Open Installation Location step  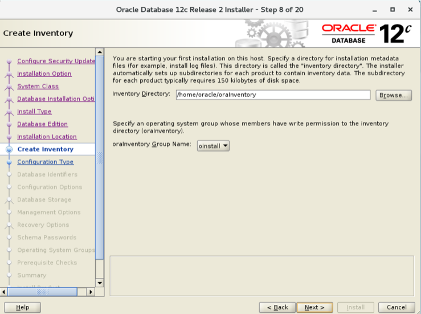pos(47,137)
